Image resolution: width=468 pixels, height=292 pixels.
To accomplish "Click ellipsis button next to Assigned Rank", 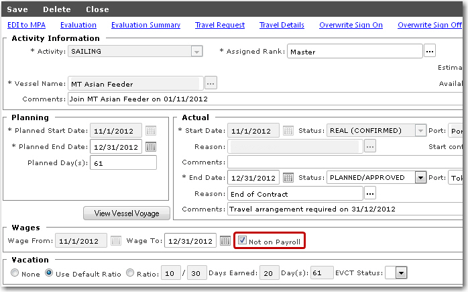I will tap(430, 51).
